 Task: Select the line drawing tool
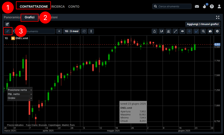(175, 31)
